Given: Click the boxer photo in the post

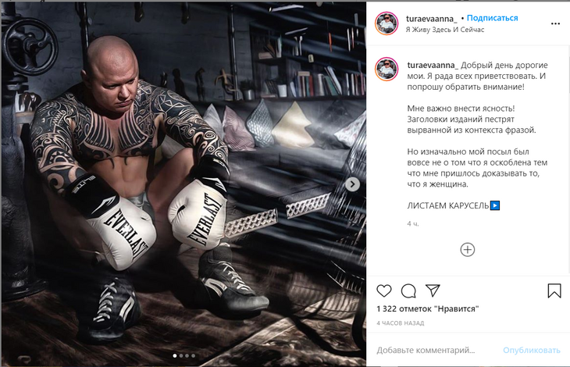Looking at the screenshot, I should pos(183,183).
